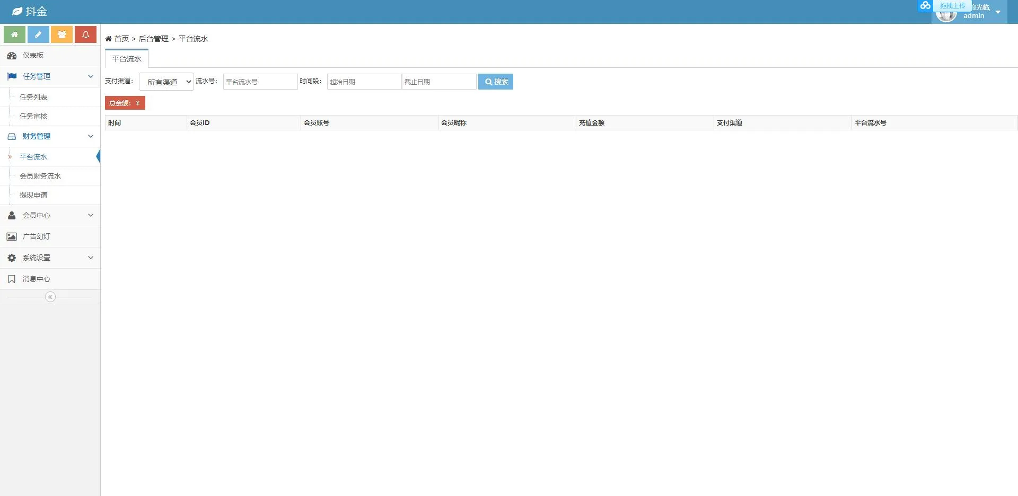Click the bookmark icon beside 消息中心
The image size is (1018, 496).
(x=12, y=279)
